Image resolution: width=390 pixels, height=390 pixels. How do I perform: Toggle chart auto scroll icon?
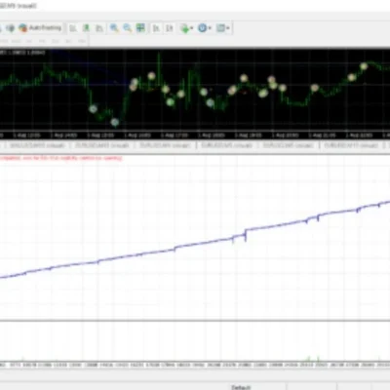point(156,28)
